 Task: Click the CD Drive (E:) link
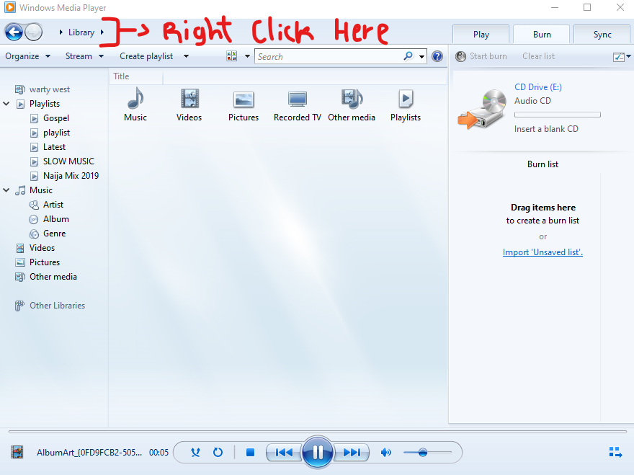(537, 87)
